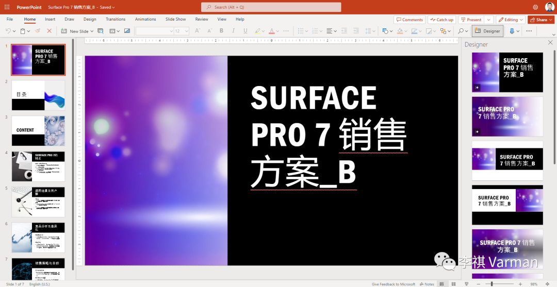
Task: Click the Catch up button
Action: [441, 20]
